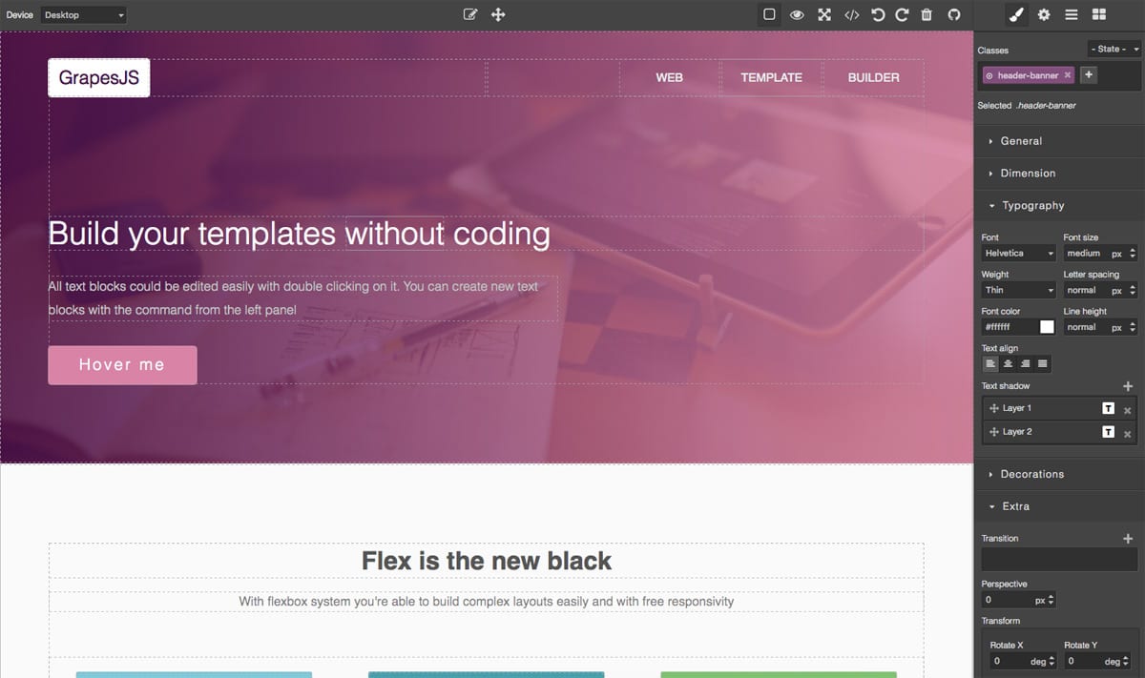Remove the header-banner class

(1067, 73)
